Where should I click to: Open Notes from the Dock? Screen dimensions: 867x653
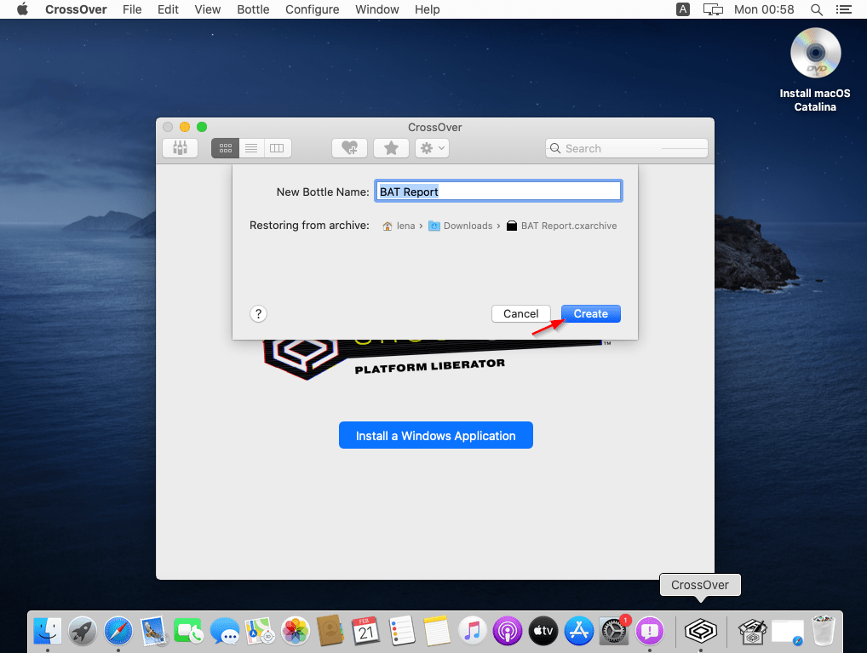tap(437, 631)
